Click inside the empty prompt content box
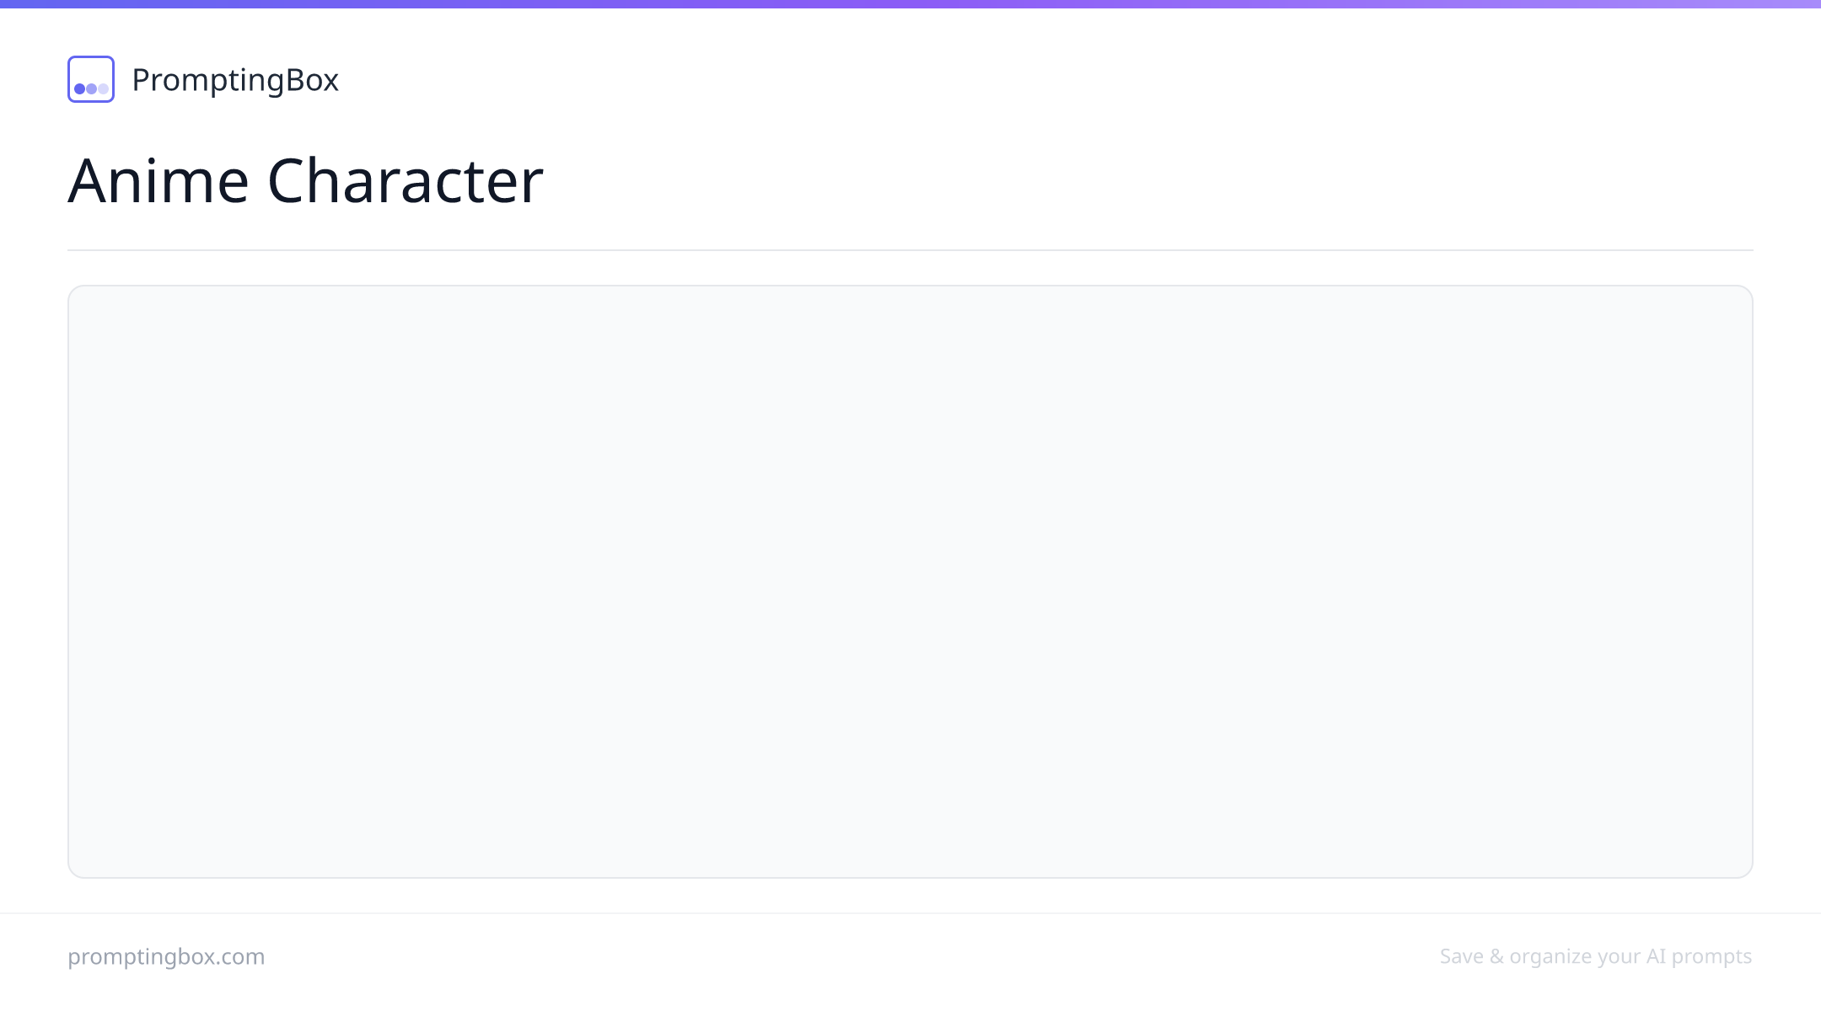 pos(910,581)
